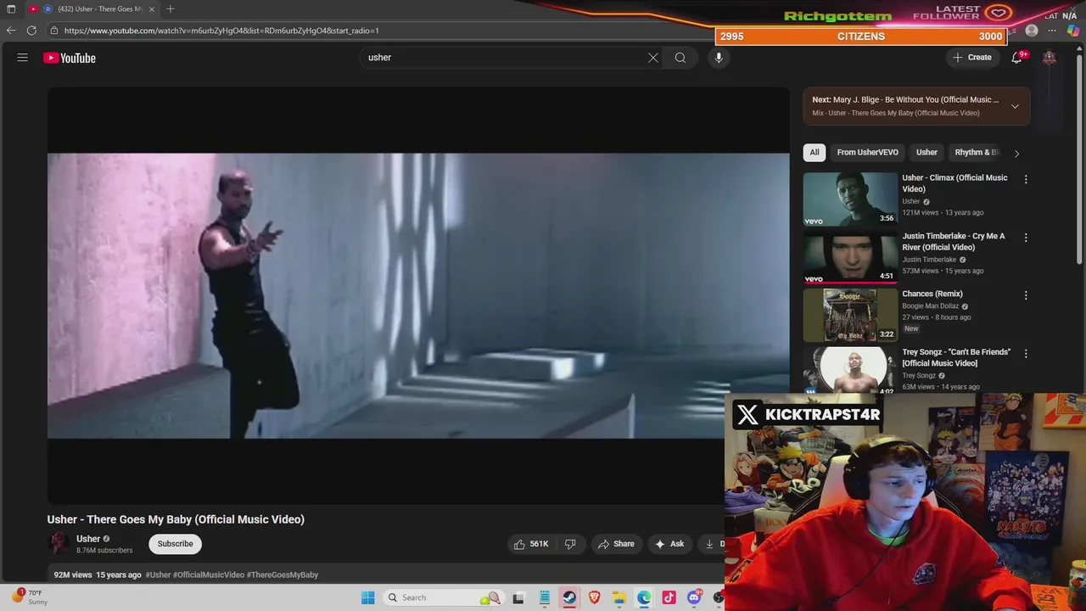This screenshot has width=1086, height=611.
Task: Open a new browser tab
Action: click(171, 8)
